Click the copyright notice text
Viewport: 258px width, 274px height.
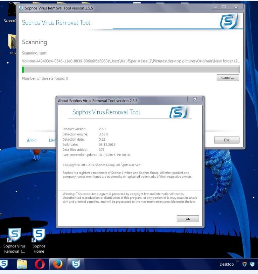tap(102, 165)
